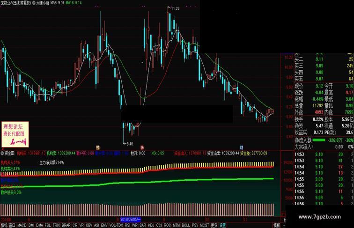
Task: Select the 指标 tab in bottom bar
Action: (4, 225)
